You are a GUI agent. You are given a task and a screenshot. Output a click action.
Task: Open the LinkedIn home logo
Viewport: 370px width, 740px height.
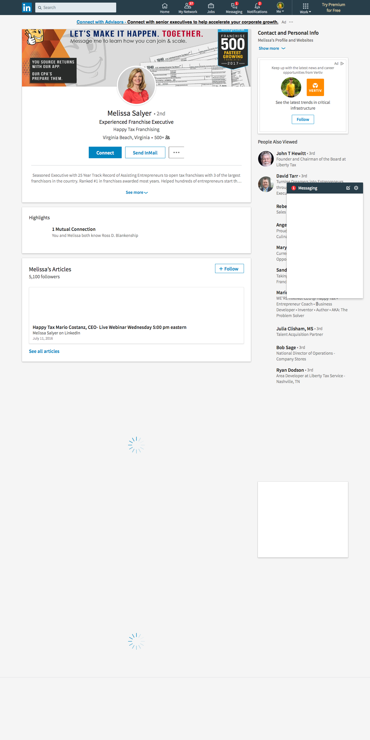click(27, 8)
